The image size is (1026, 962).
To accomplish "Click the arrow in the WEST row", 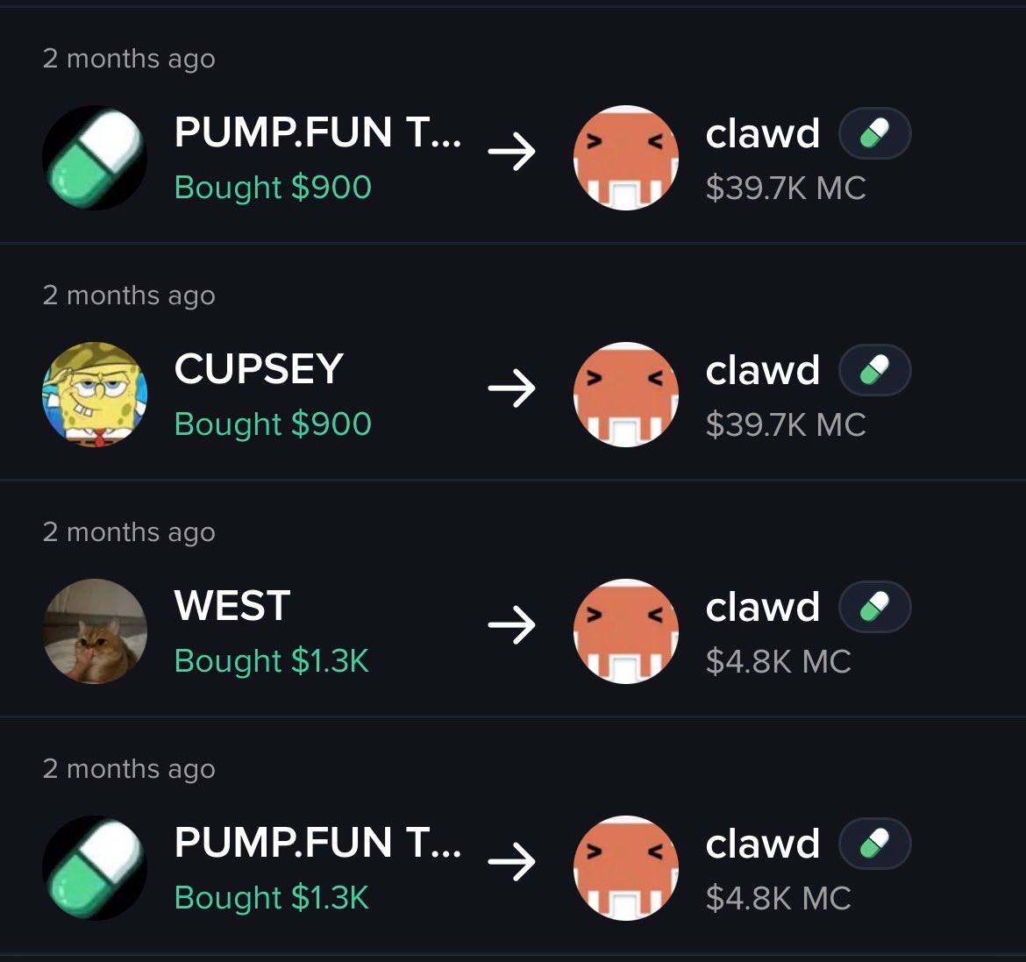I will [512, 625].
